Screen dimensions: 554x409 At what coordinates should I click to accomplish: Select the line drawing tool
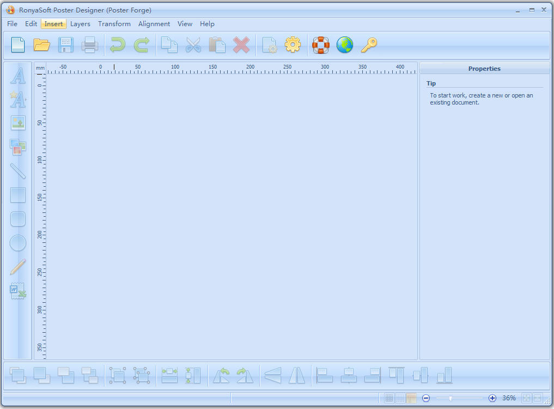pos(18,171)
